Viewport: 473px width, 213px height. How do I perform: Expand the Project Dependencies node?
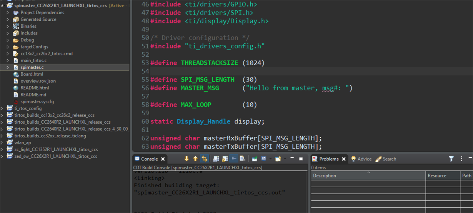(x=8, y=13)
